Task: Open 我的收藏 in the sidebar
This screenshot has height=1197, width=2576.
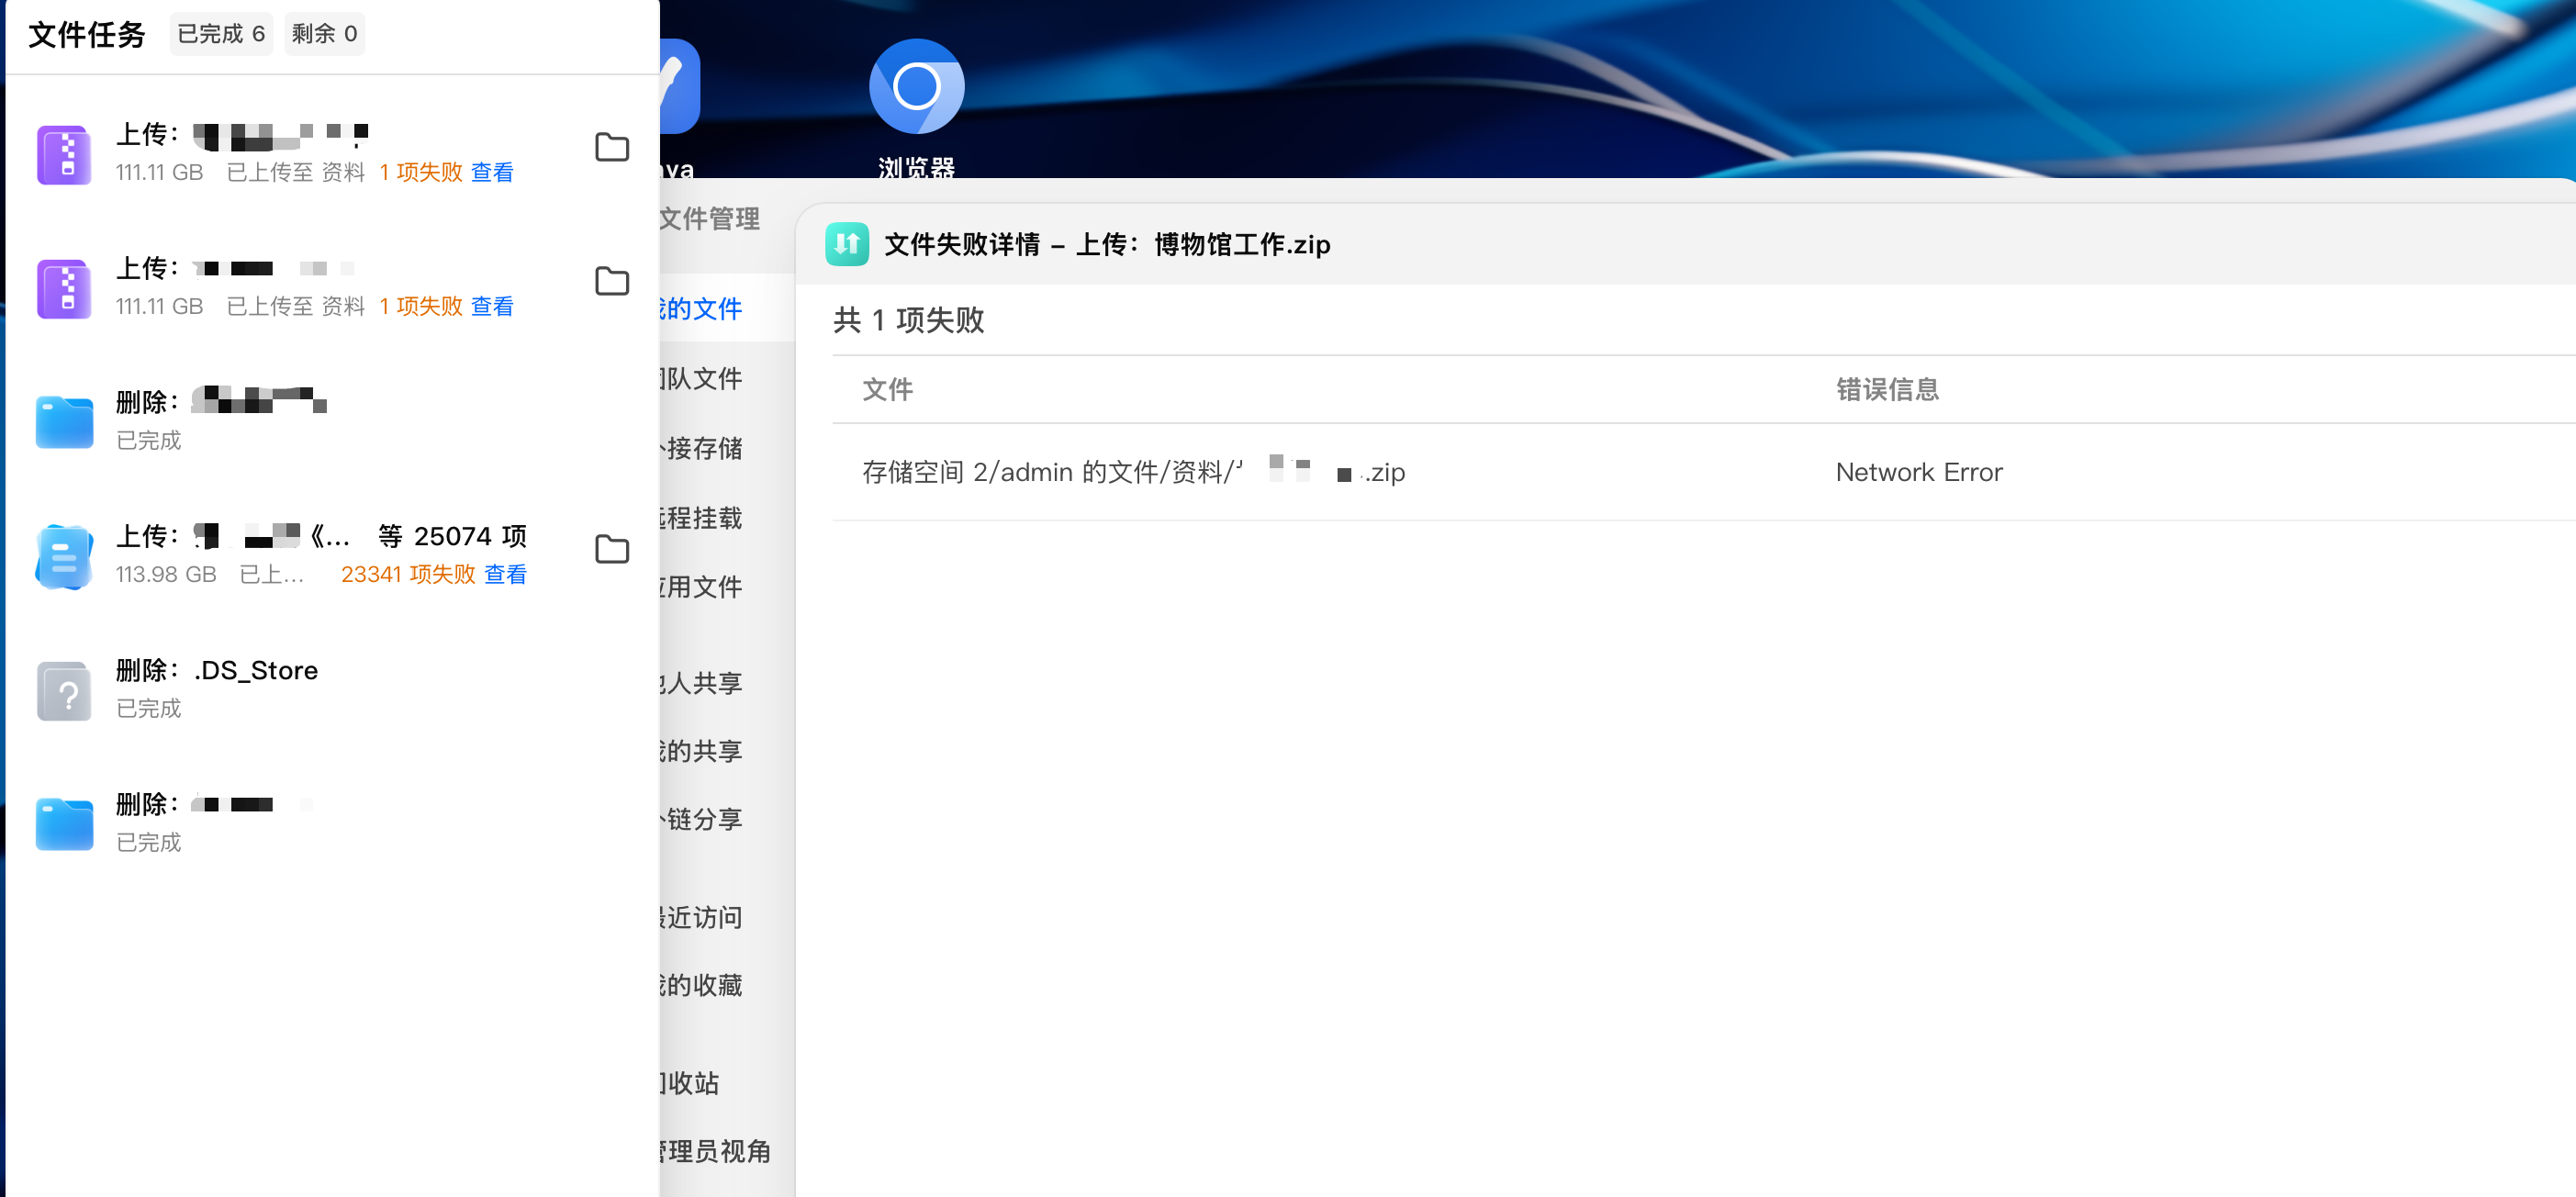Action: [700, 985]
